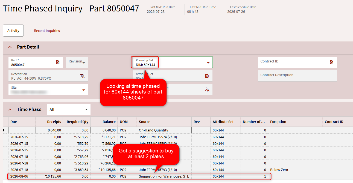Open the Revision dropdown
The width and height of the screenshot is (353, 183).
click(77, 62)
